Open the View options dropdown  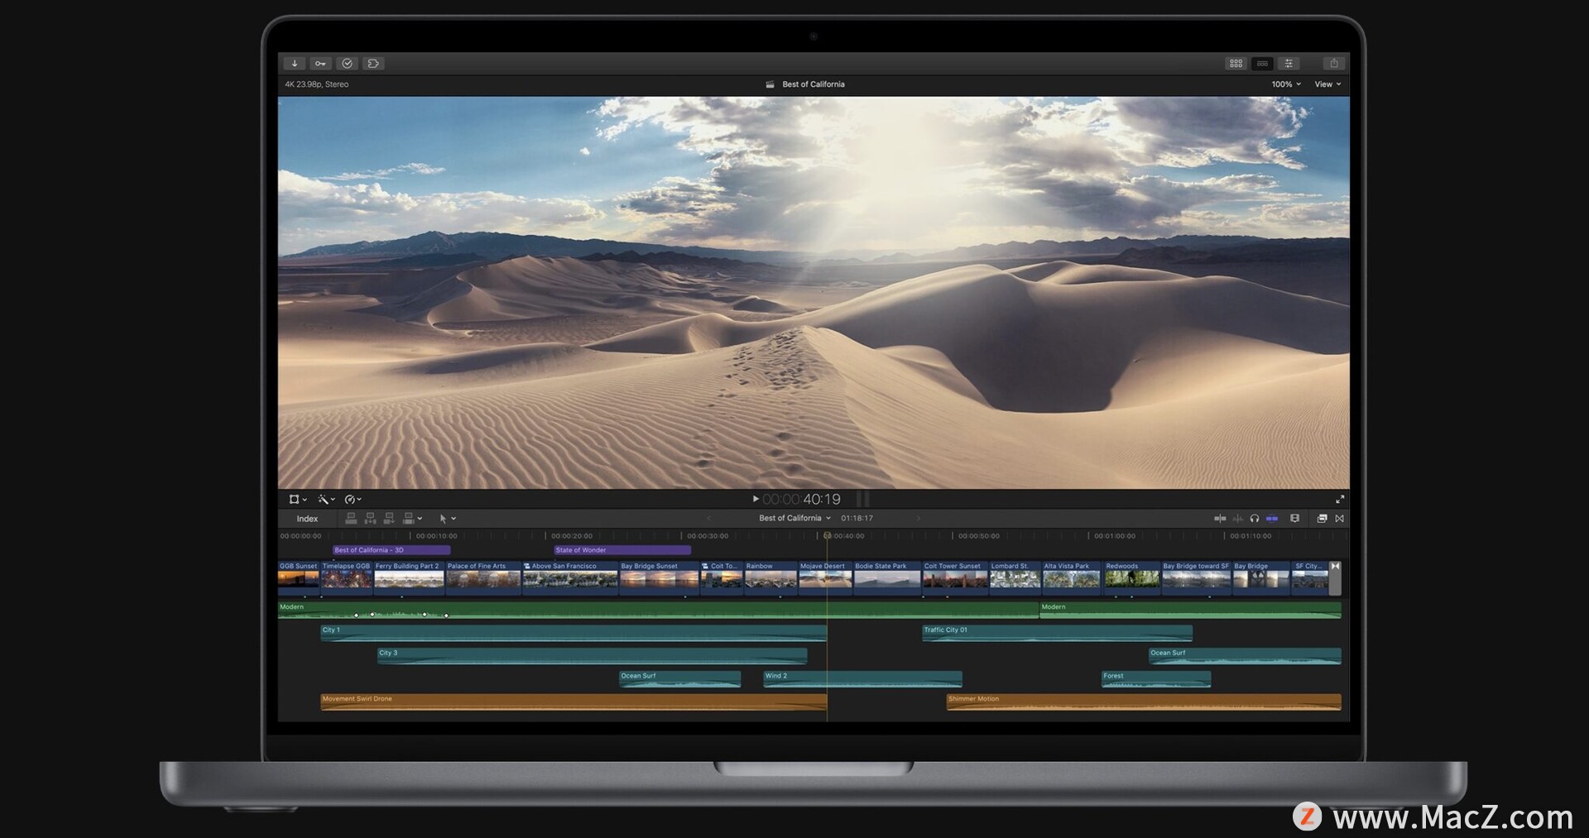[x=1327, y=84]
